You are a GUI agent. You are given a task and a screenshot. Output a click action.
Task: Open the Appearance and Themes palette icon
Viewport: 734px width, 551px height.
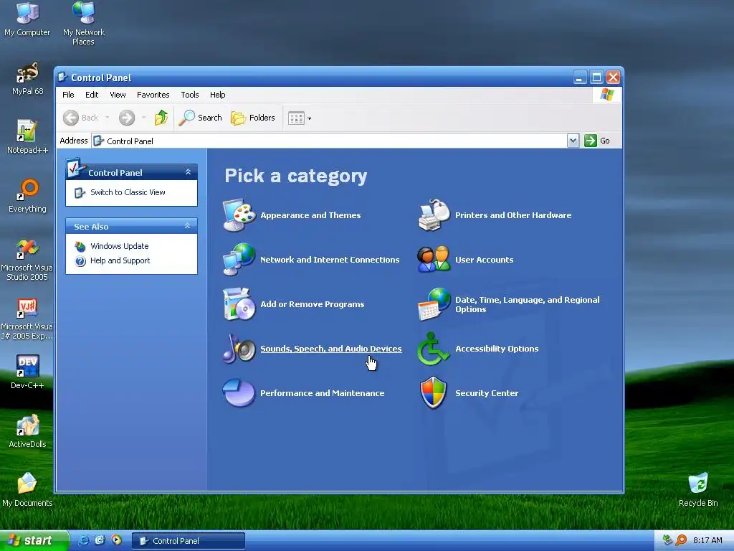point(239,215)
